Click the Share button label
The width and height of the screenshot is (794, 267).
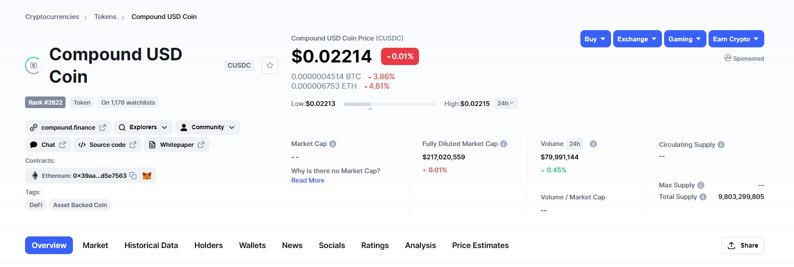[x=749, y=245]
